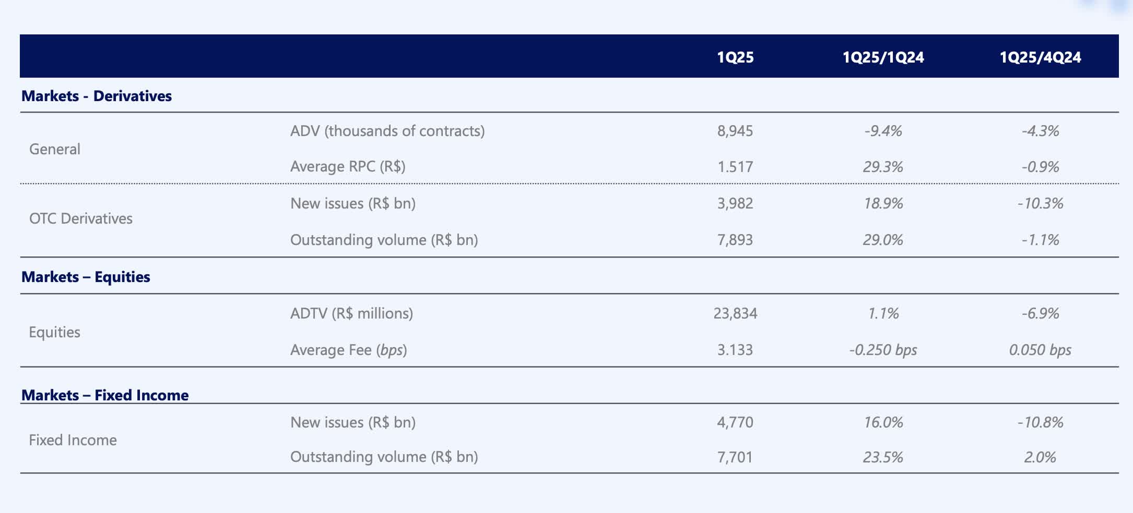This screenshot has width=1133, height=513.
Task: Click the 1Q25 column header
Action: (735, 57)
